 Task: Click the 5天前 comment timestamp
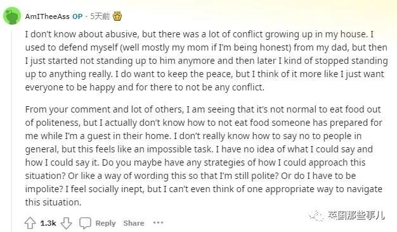100,16
